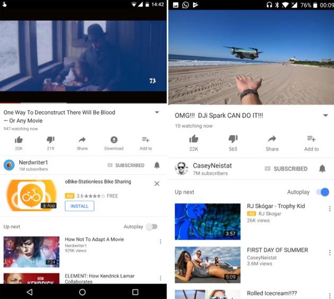Like the DJi Spark video showing 22K
The height and width of the screenshot is (299, 334).
tap(194, 139)
